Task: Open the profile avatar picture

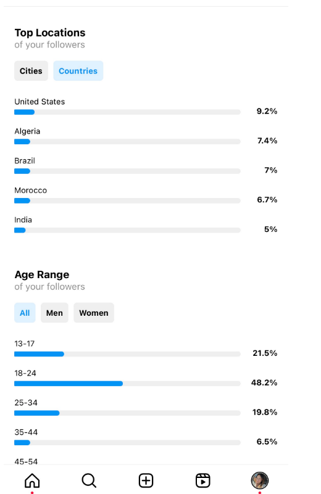Action: (x=259, y=480)
